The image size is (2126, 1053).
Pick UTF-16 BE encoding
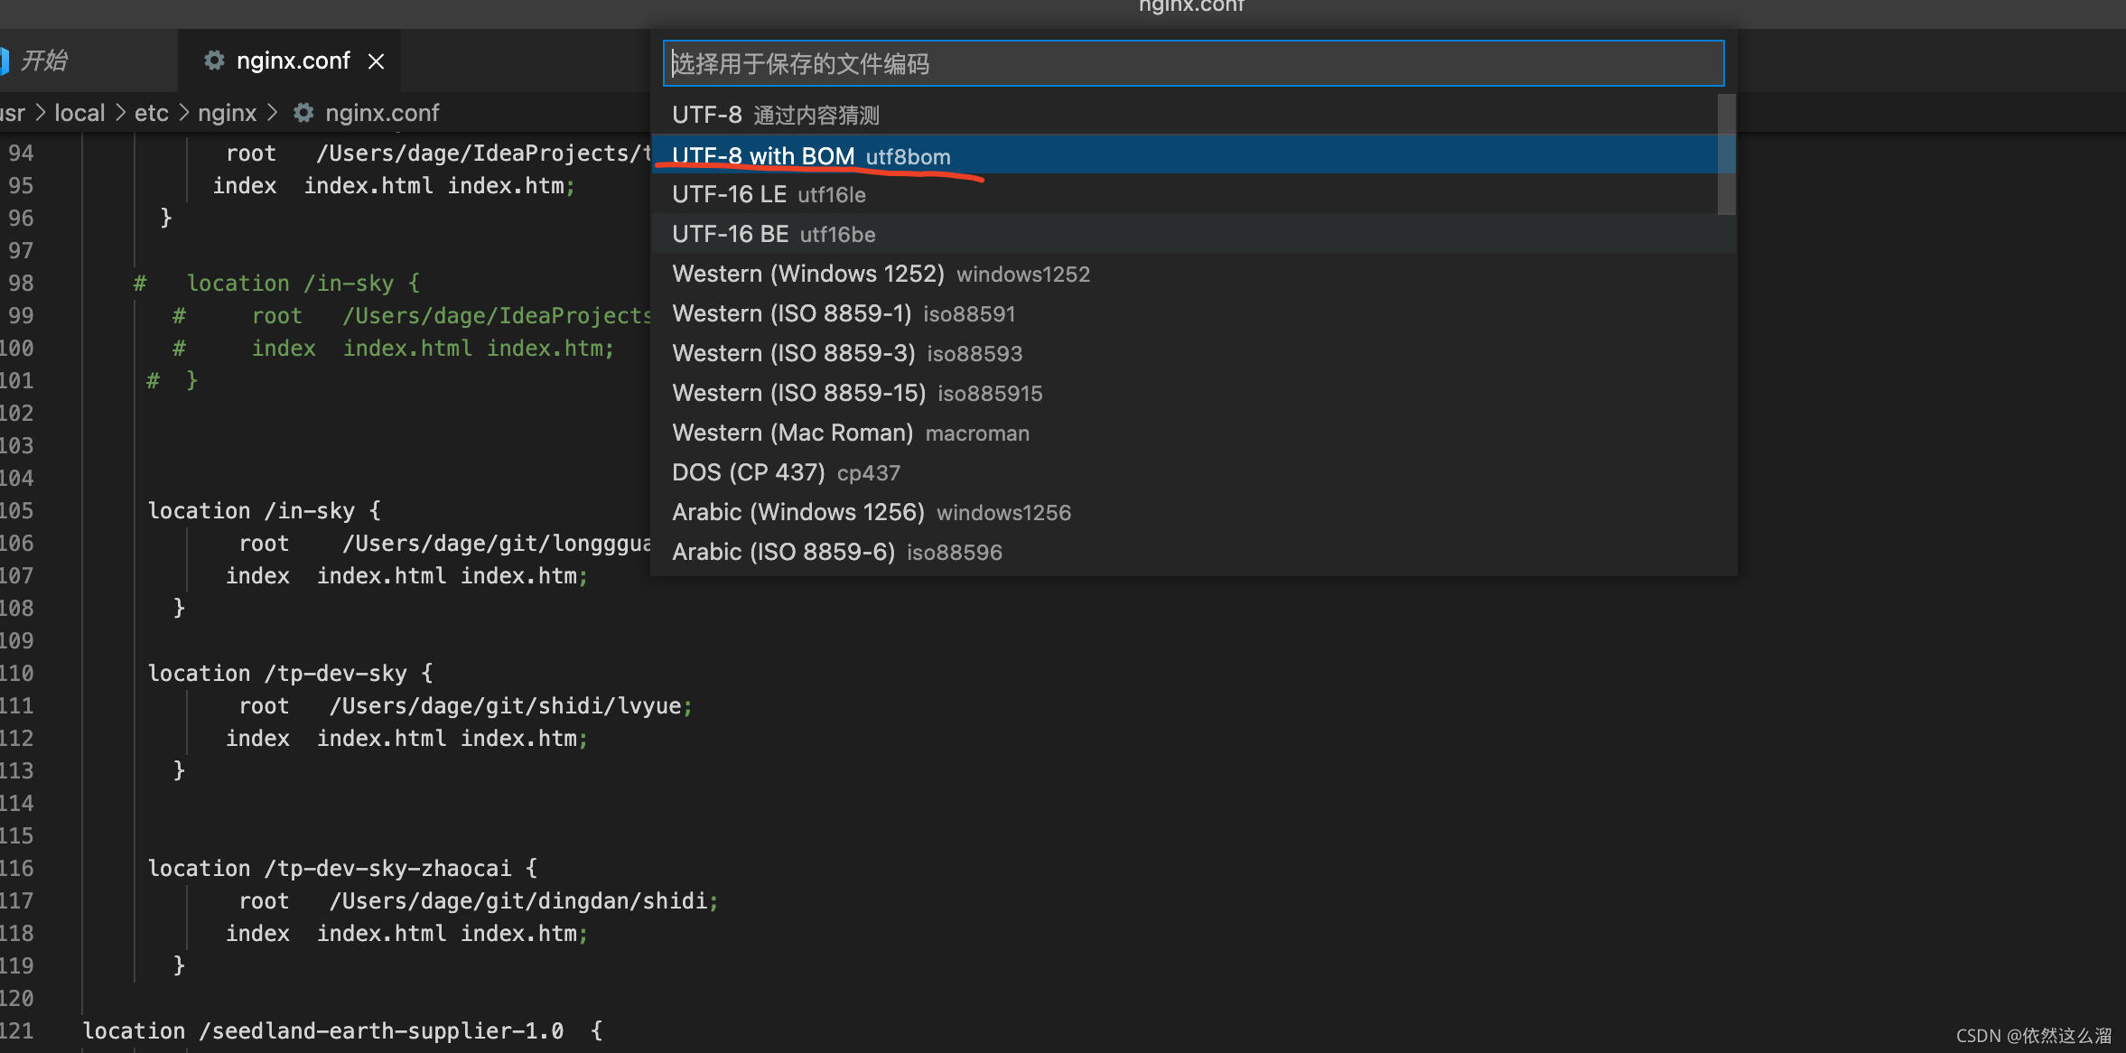(x=774, y=234)
